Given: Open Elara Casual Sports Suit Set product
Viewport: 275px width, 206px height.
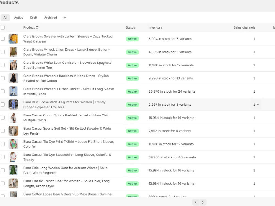Looking at the screenshot, I should tap(67, 131).
